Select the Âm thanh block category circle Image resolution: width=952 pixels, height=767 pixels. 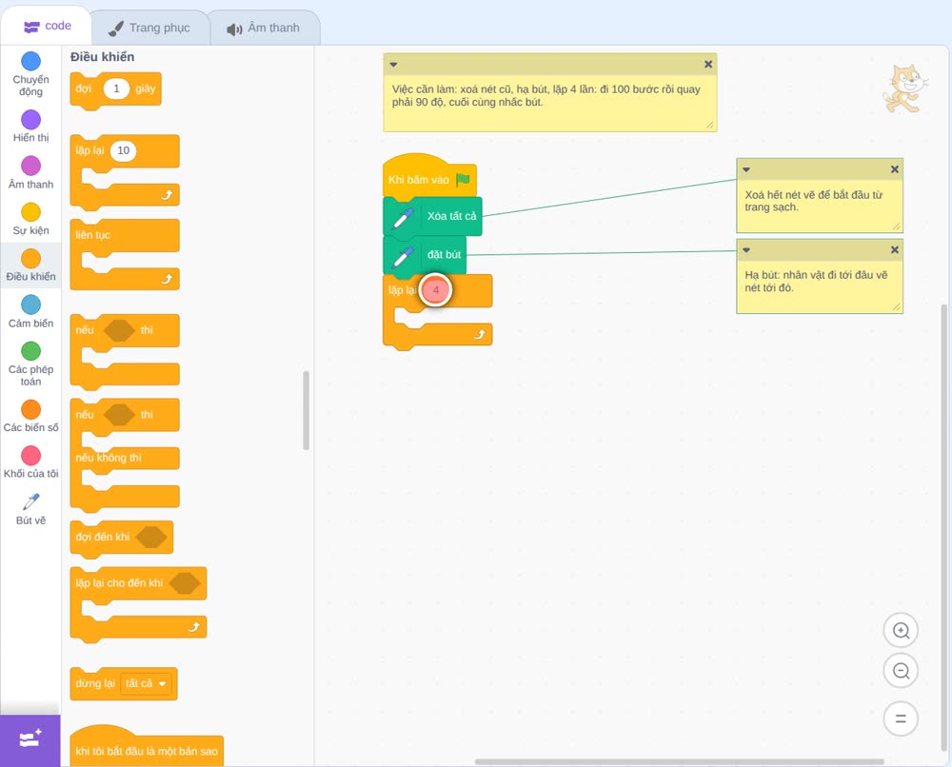pos(31,165)
